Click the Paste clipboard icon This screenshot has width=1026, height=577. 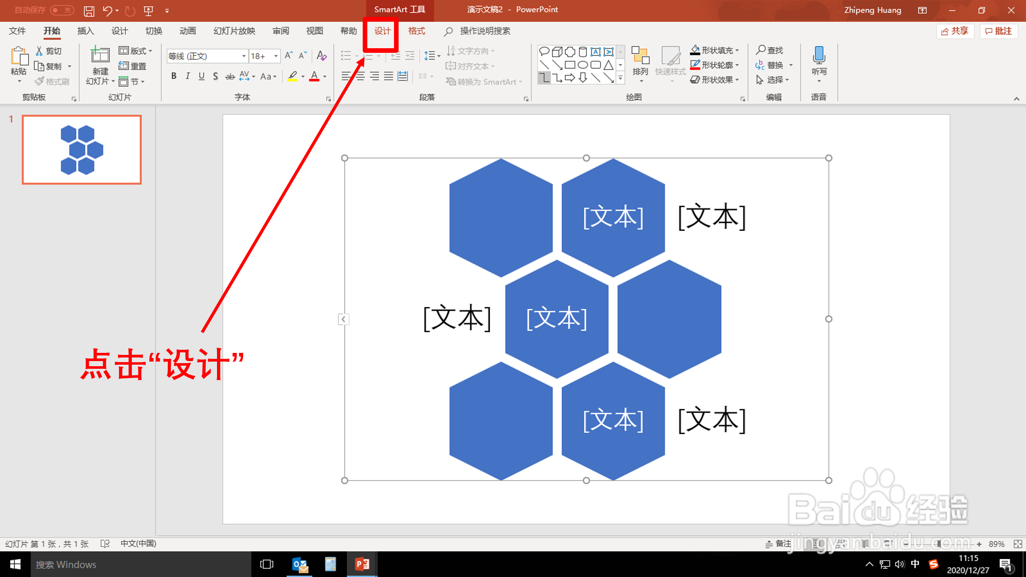tap(19, 56)
